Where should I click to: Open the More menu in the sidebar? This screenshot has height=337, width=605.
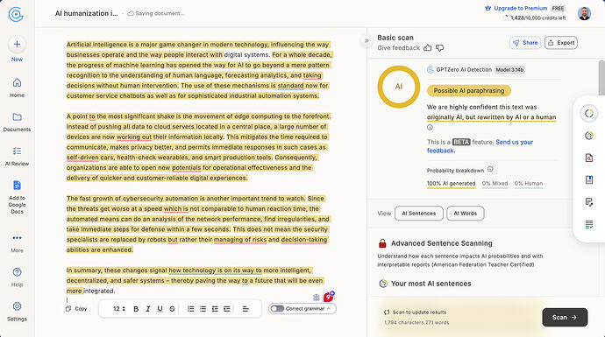(x=17, y=242)
